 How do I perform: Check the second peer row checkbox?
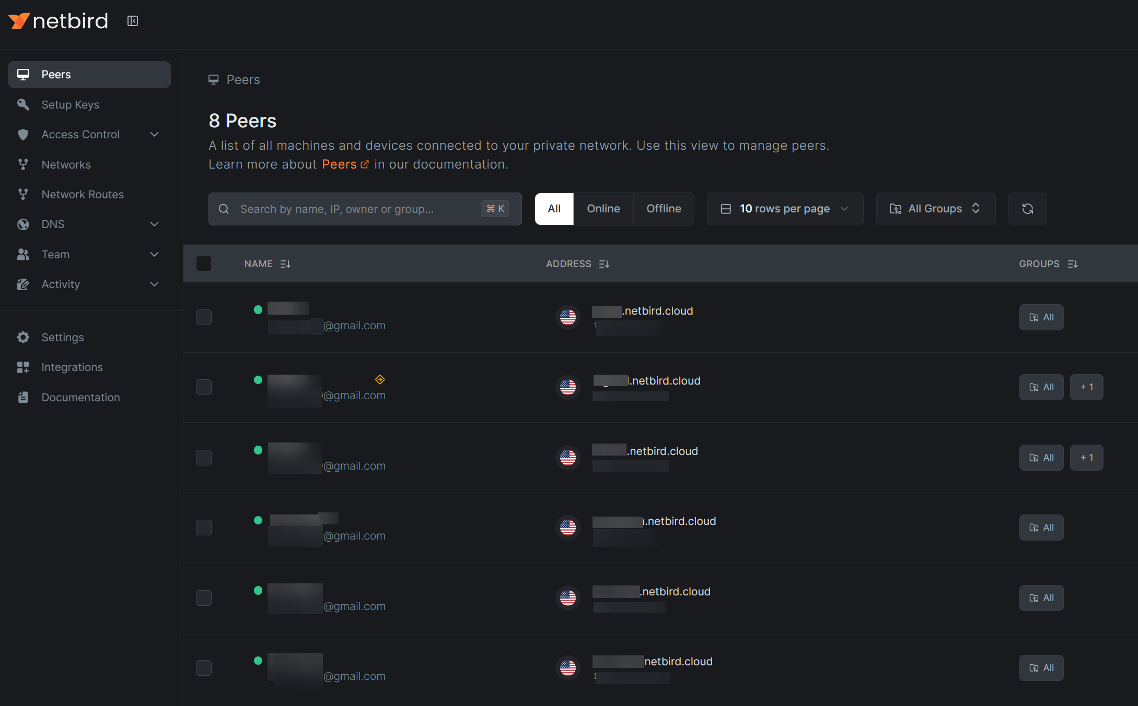[204, 387]
